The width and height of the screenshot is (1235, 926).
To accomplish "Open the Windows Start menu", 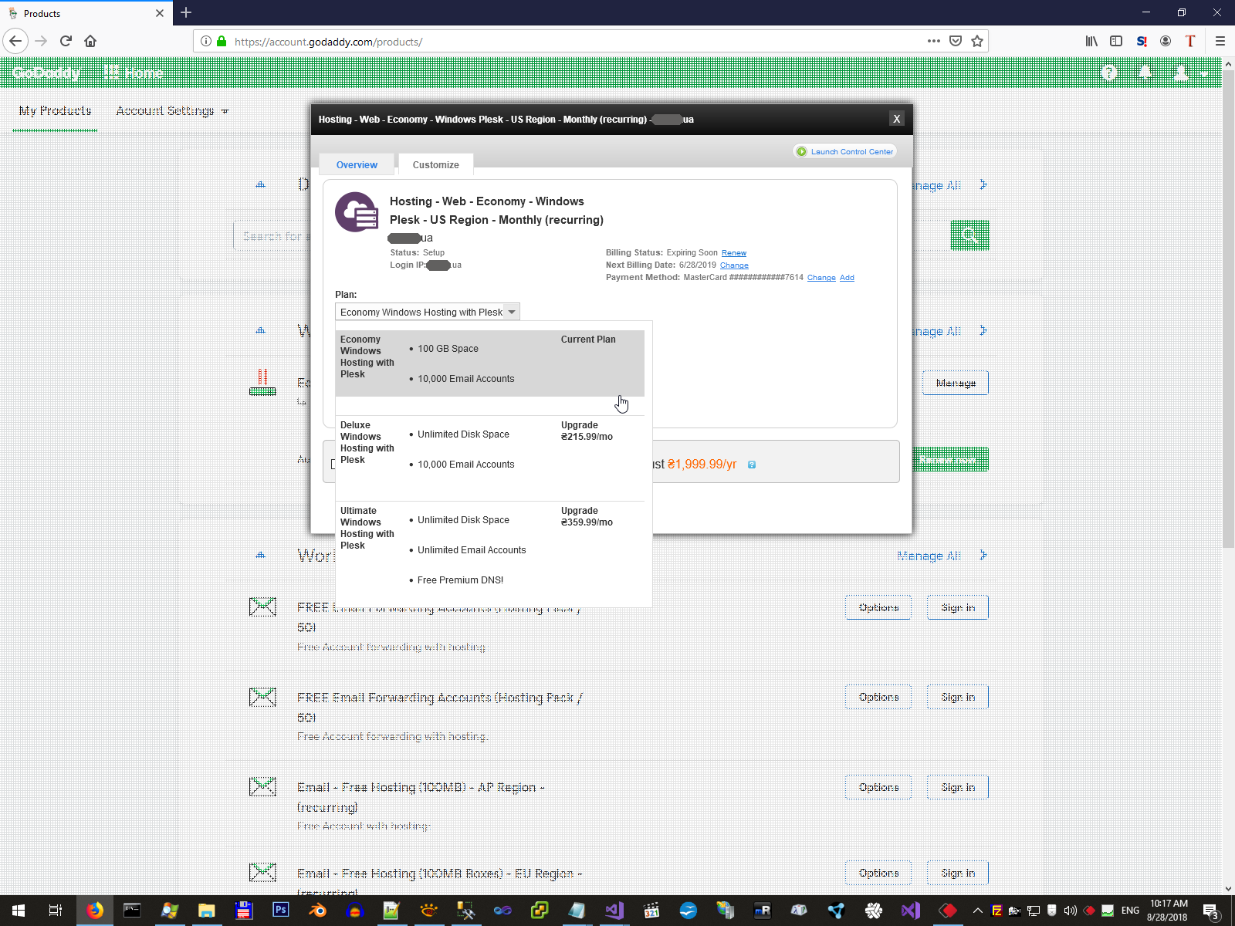I will [19, 911].
